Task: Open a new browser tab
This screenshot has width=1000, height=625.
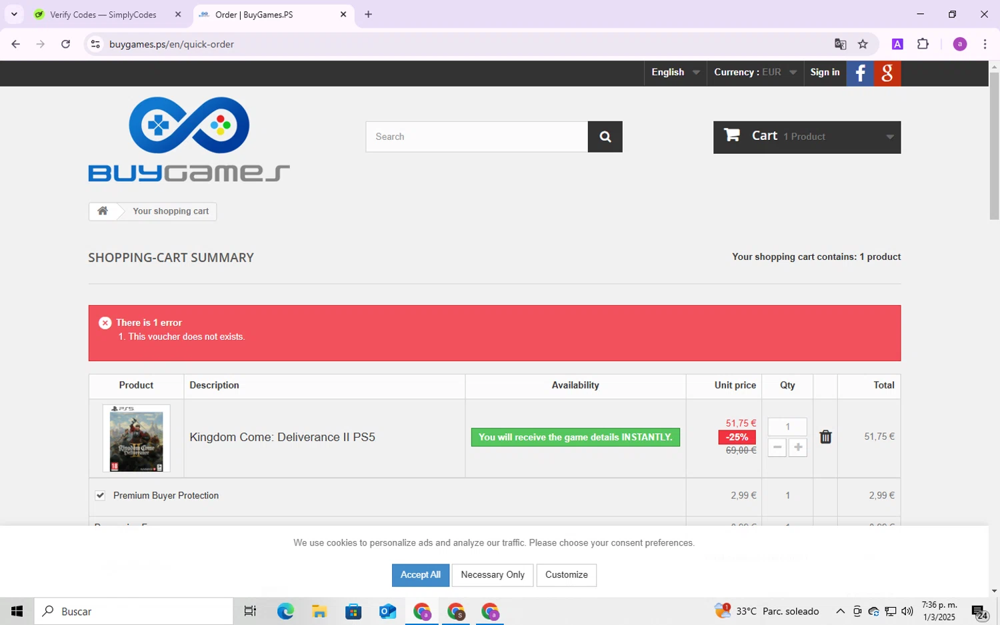Action: point(368,14)
